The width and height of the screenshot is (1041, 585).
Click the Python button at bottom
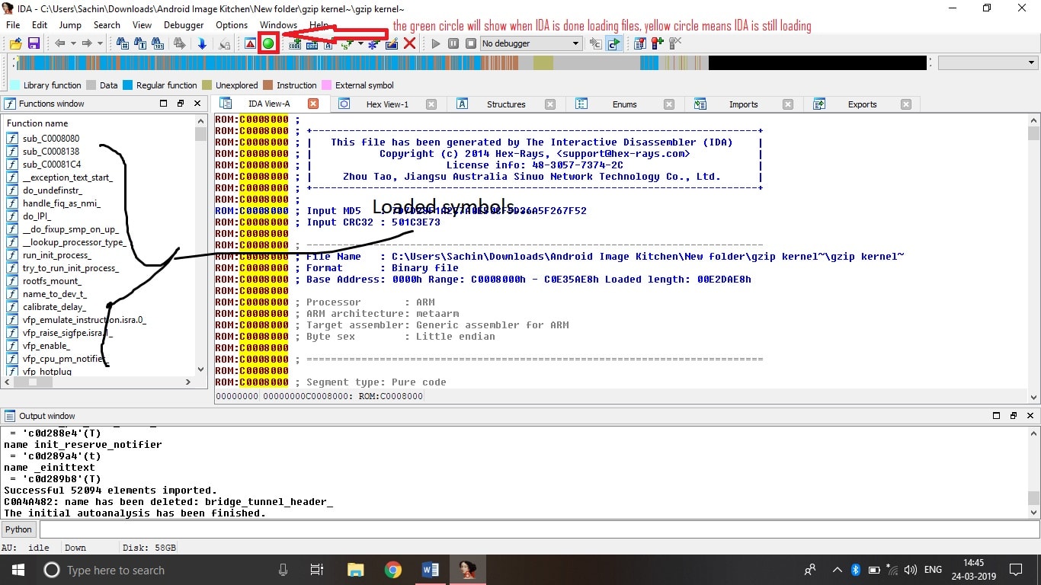coord(18,529)
